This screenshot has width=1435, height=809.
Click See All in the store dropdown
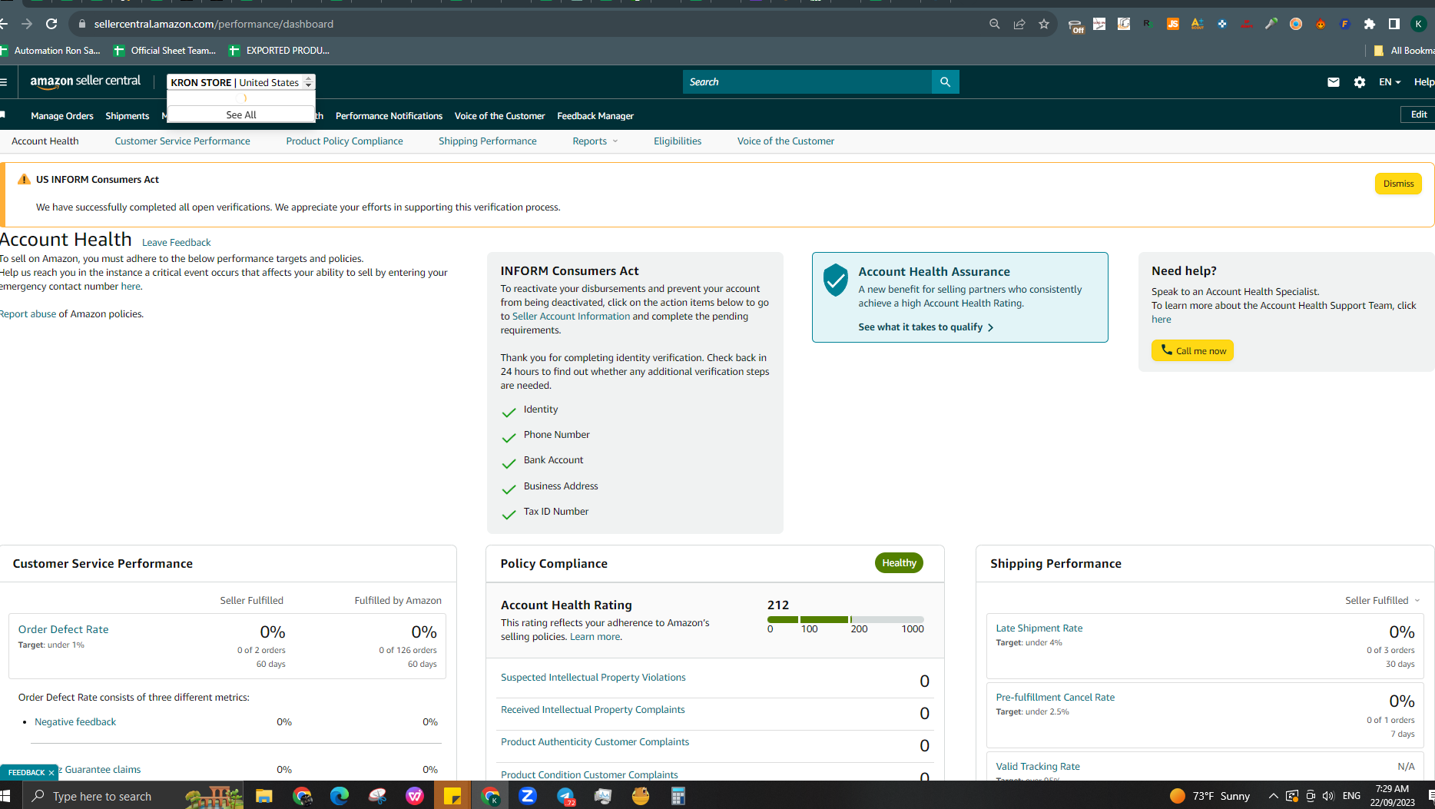pyautogui.click(x=241, y=114)
